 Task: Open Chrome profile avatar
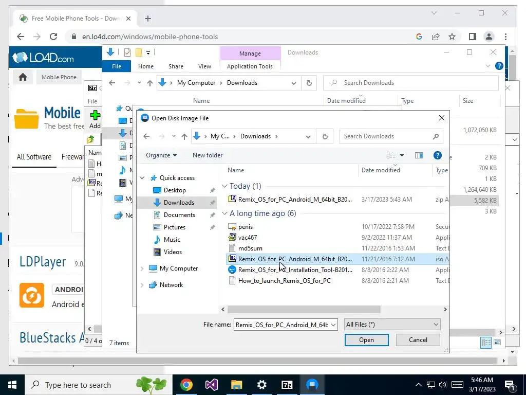click(x=489, y=37)
